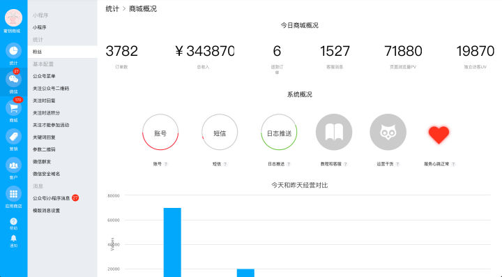Viewport: 502px width, 277px height.
Task: Click the ¥343870 total income figure
Action: (204, 51)
